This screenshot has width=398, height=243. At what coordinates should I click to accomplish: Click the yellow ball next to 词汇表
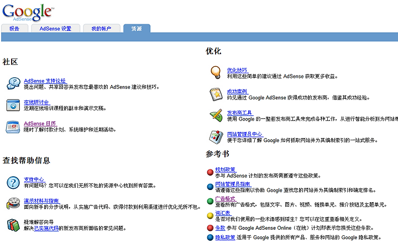[x=210, y=216]
